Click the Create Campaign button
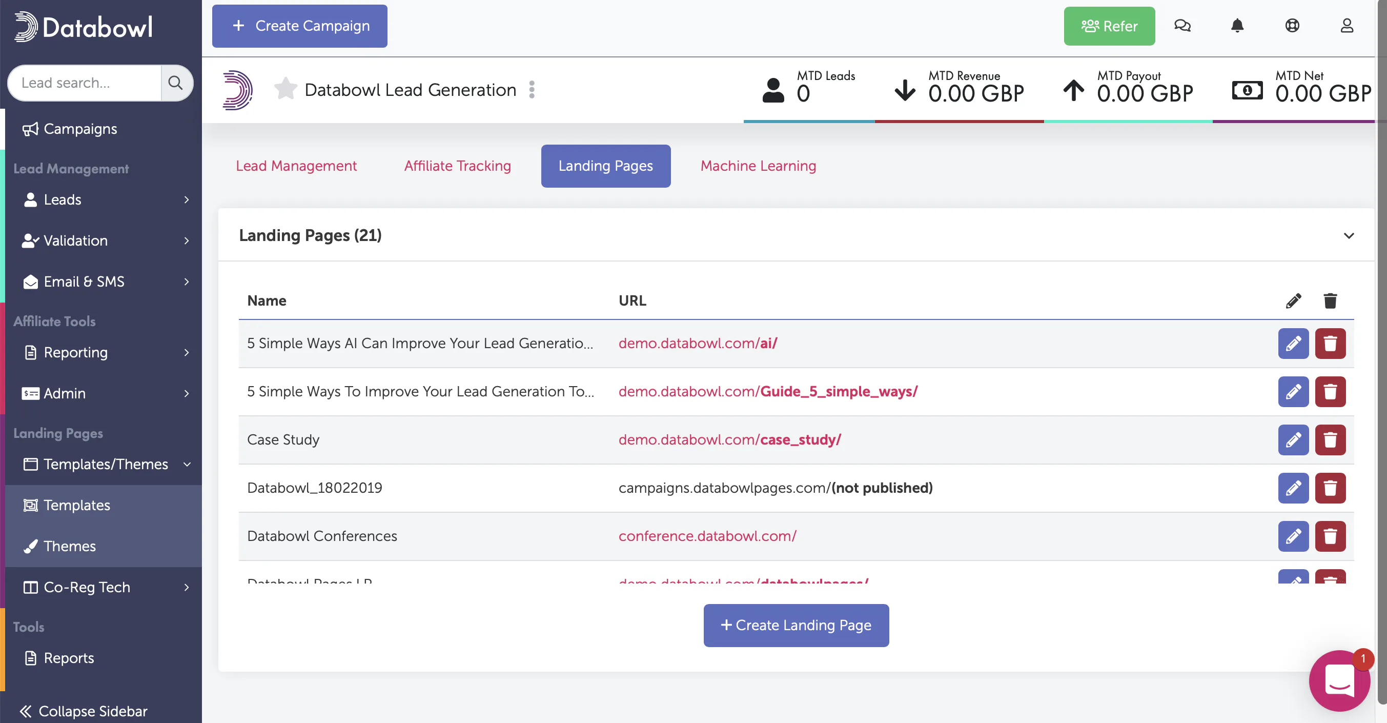1387x723 pixels. (x=300, y=26)
